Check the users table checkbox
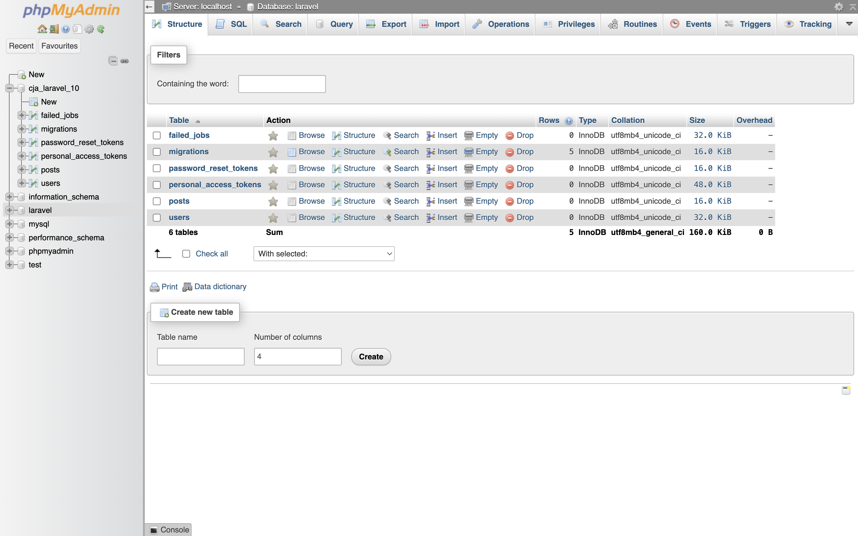This screenshot has height=536, width=858. pyautogui.click(x=157, y=218)
